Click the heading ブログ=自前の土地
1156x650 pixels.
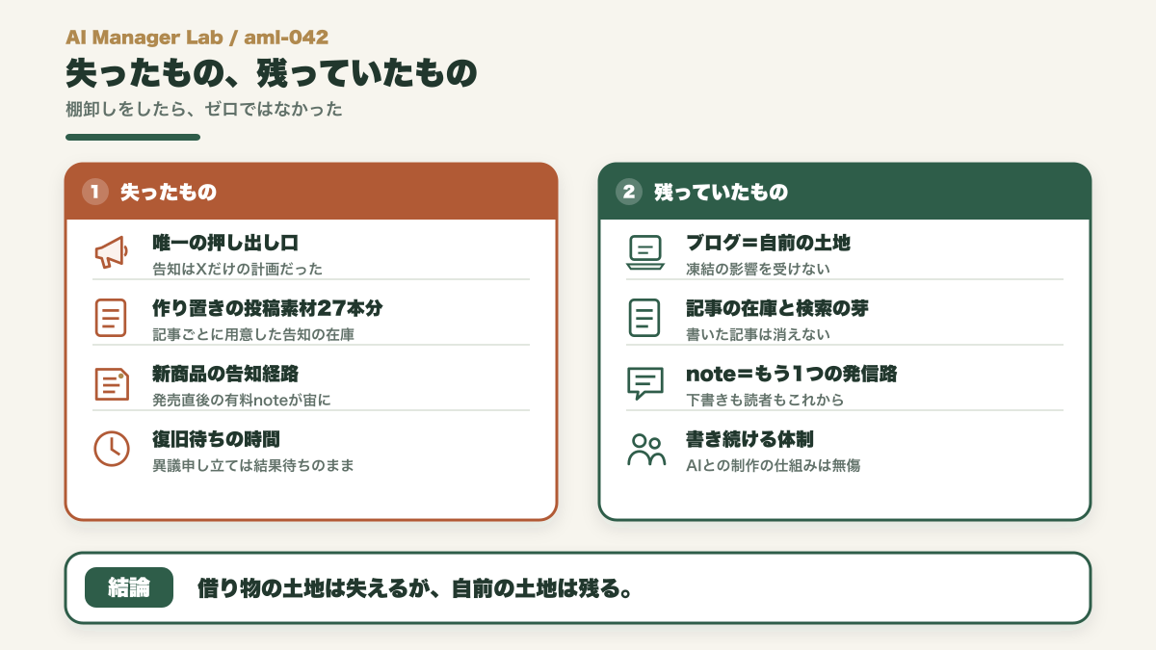tap(768, 243)
